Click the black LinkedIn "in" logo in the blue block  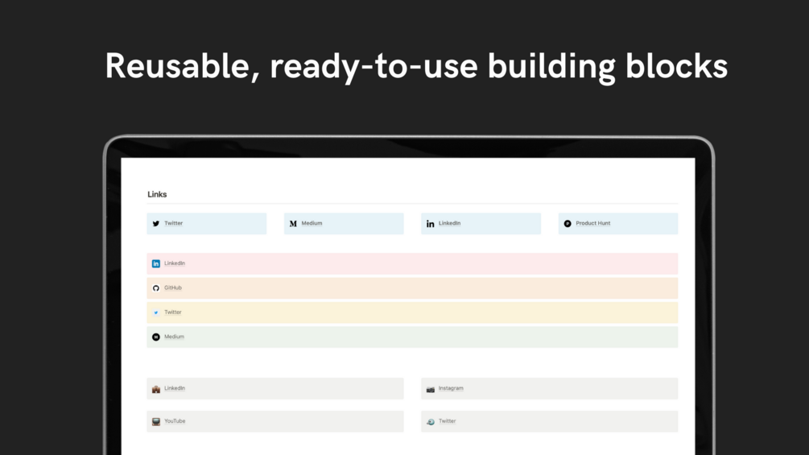coord(431,224)
